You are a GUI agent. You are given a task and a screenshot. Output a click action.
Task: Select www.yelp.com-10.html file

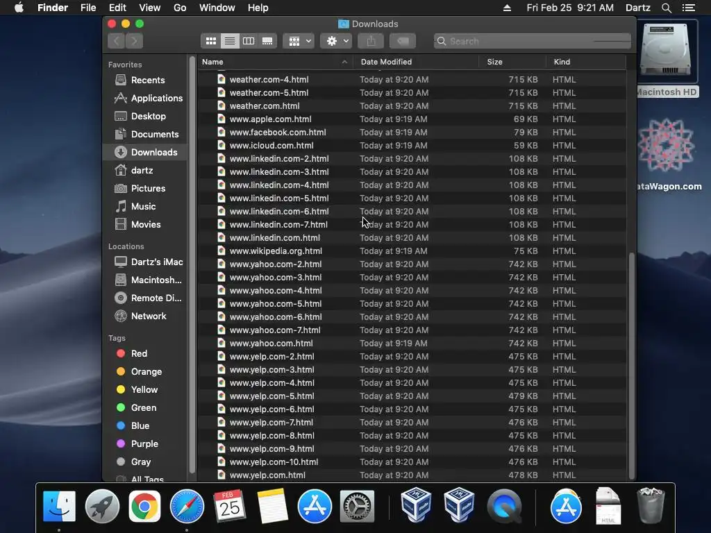412,462
